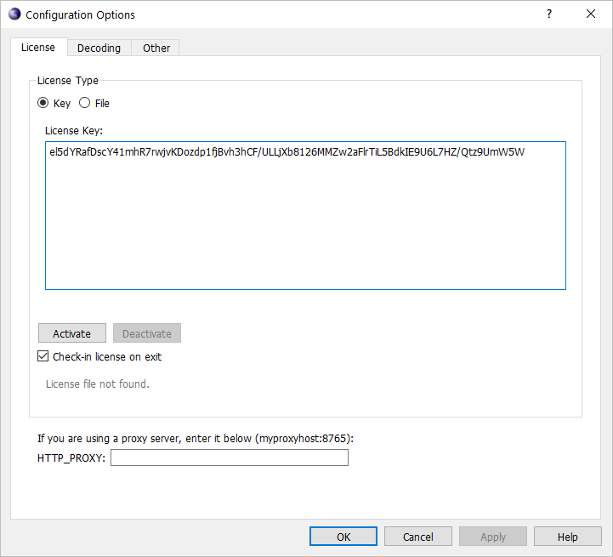Close the Configuration Options dialog

coord(591,14)
